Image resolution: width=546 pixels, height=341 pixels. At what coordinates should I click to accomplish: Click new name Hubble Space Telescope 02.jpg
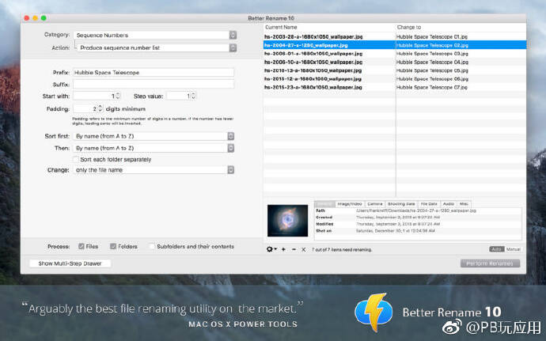pos(432,45)
